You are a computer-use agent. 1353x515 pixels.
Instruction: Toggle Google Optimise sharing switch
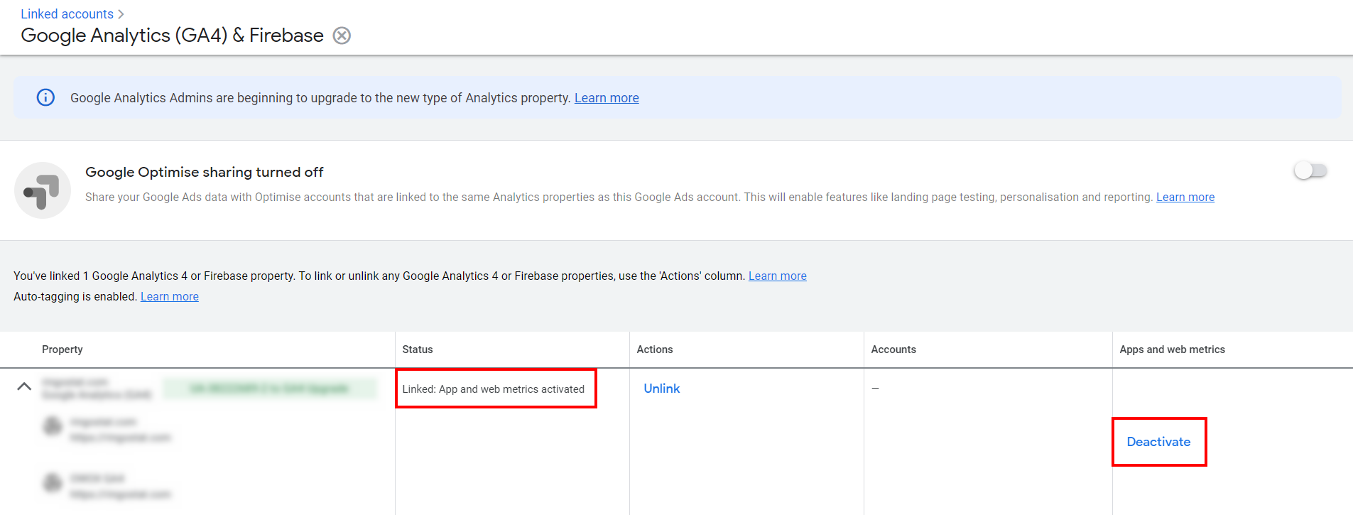click(1310, 170)
